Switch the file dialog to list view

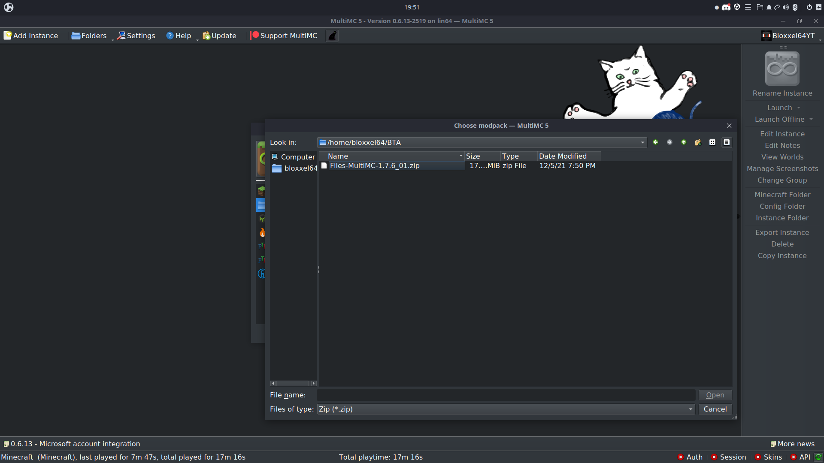pos(712,142)
